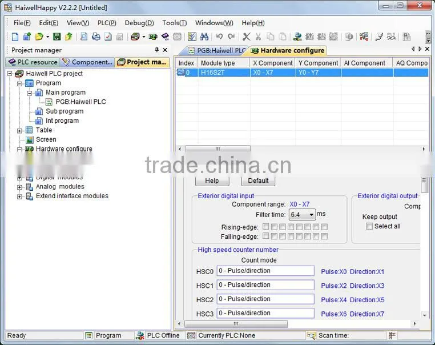Select Int program in project tree
Screen dimensions: 435x345
click(x=62, y=121)
